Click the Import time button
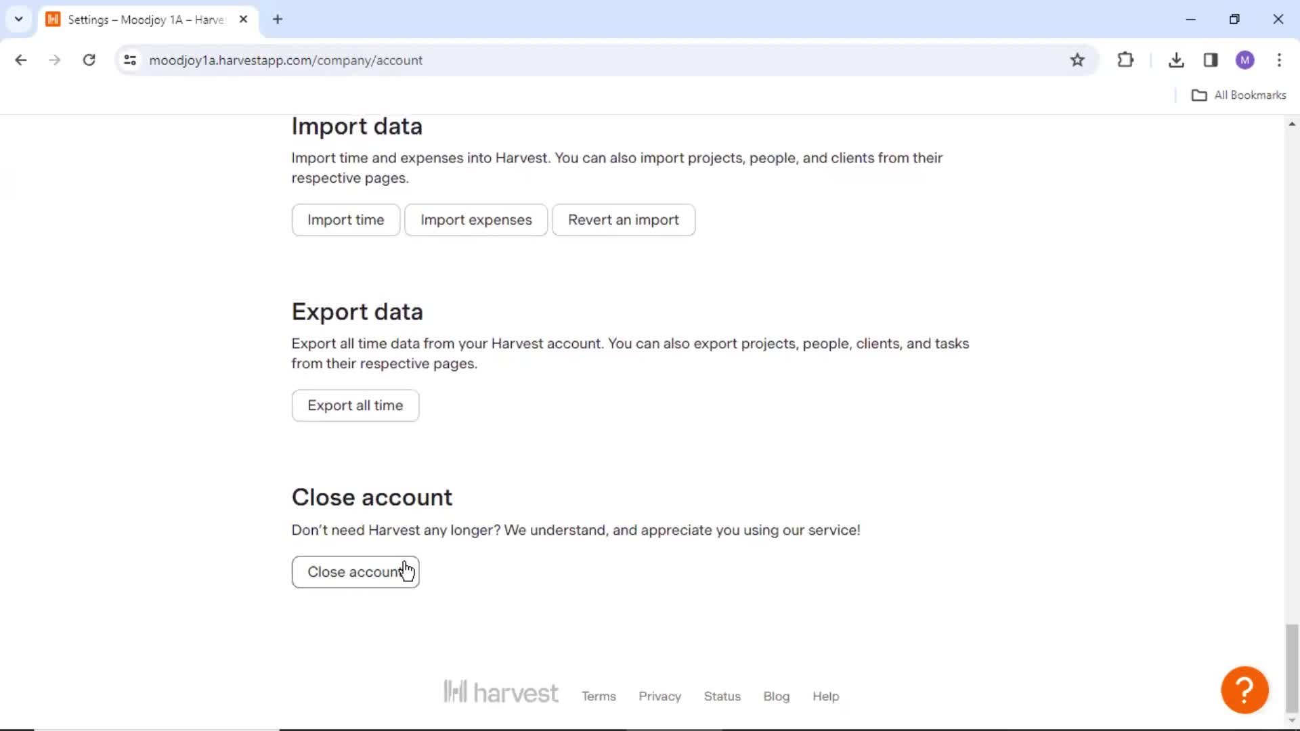The width and height of the screenshot is (1300, 731). click(345, 219)
